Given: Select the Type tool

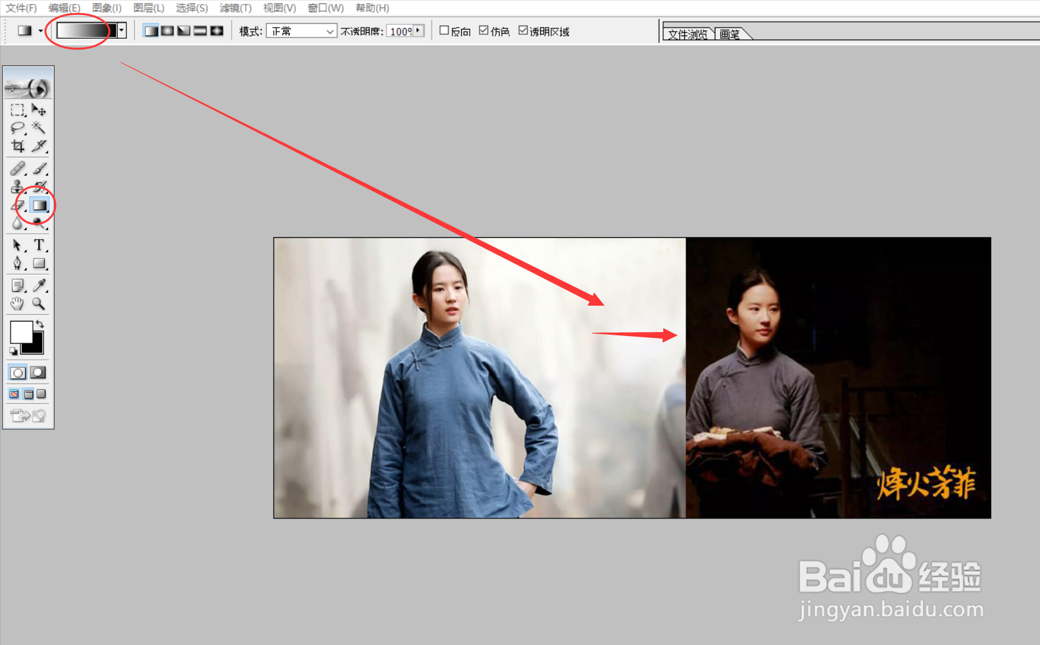Looking at the screenshot, I should click(x=39, y=246).
